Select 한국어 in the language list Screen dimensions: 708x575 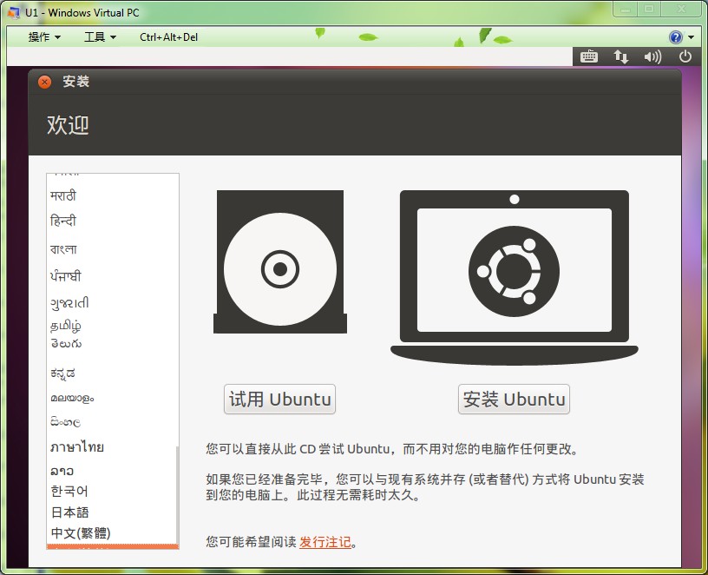point(111,491)
